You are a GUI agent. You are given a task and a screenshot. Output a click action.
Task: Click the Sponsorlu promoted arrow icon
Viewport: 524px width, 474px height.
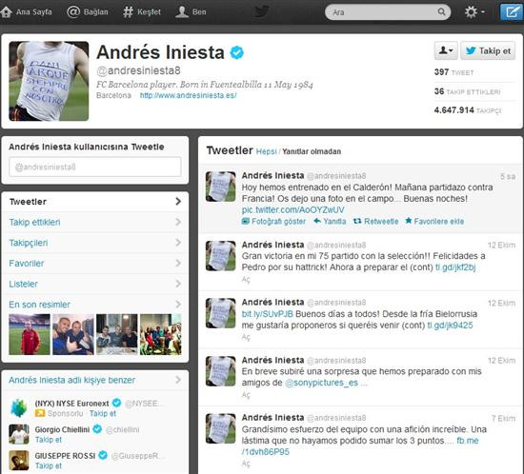pyautogui.click(x=40, y=414)
